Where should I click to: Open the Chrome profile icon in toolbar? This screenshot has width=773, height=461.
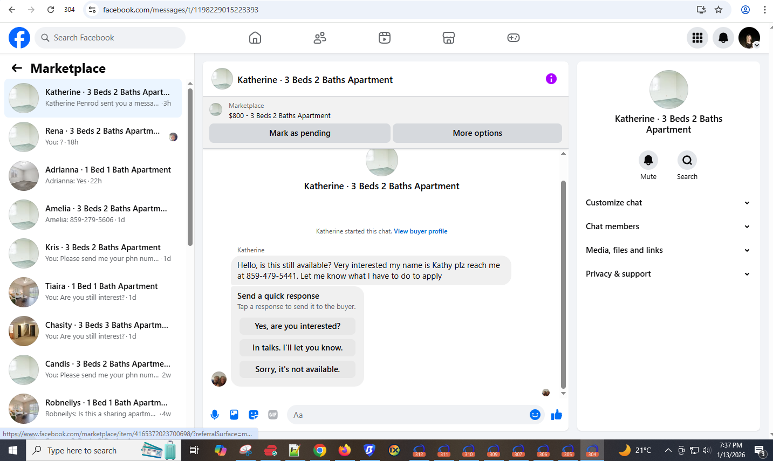pos(745,10)
